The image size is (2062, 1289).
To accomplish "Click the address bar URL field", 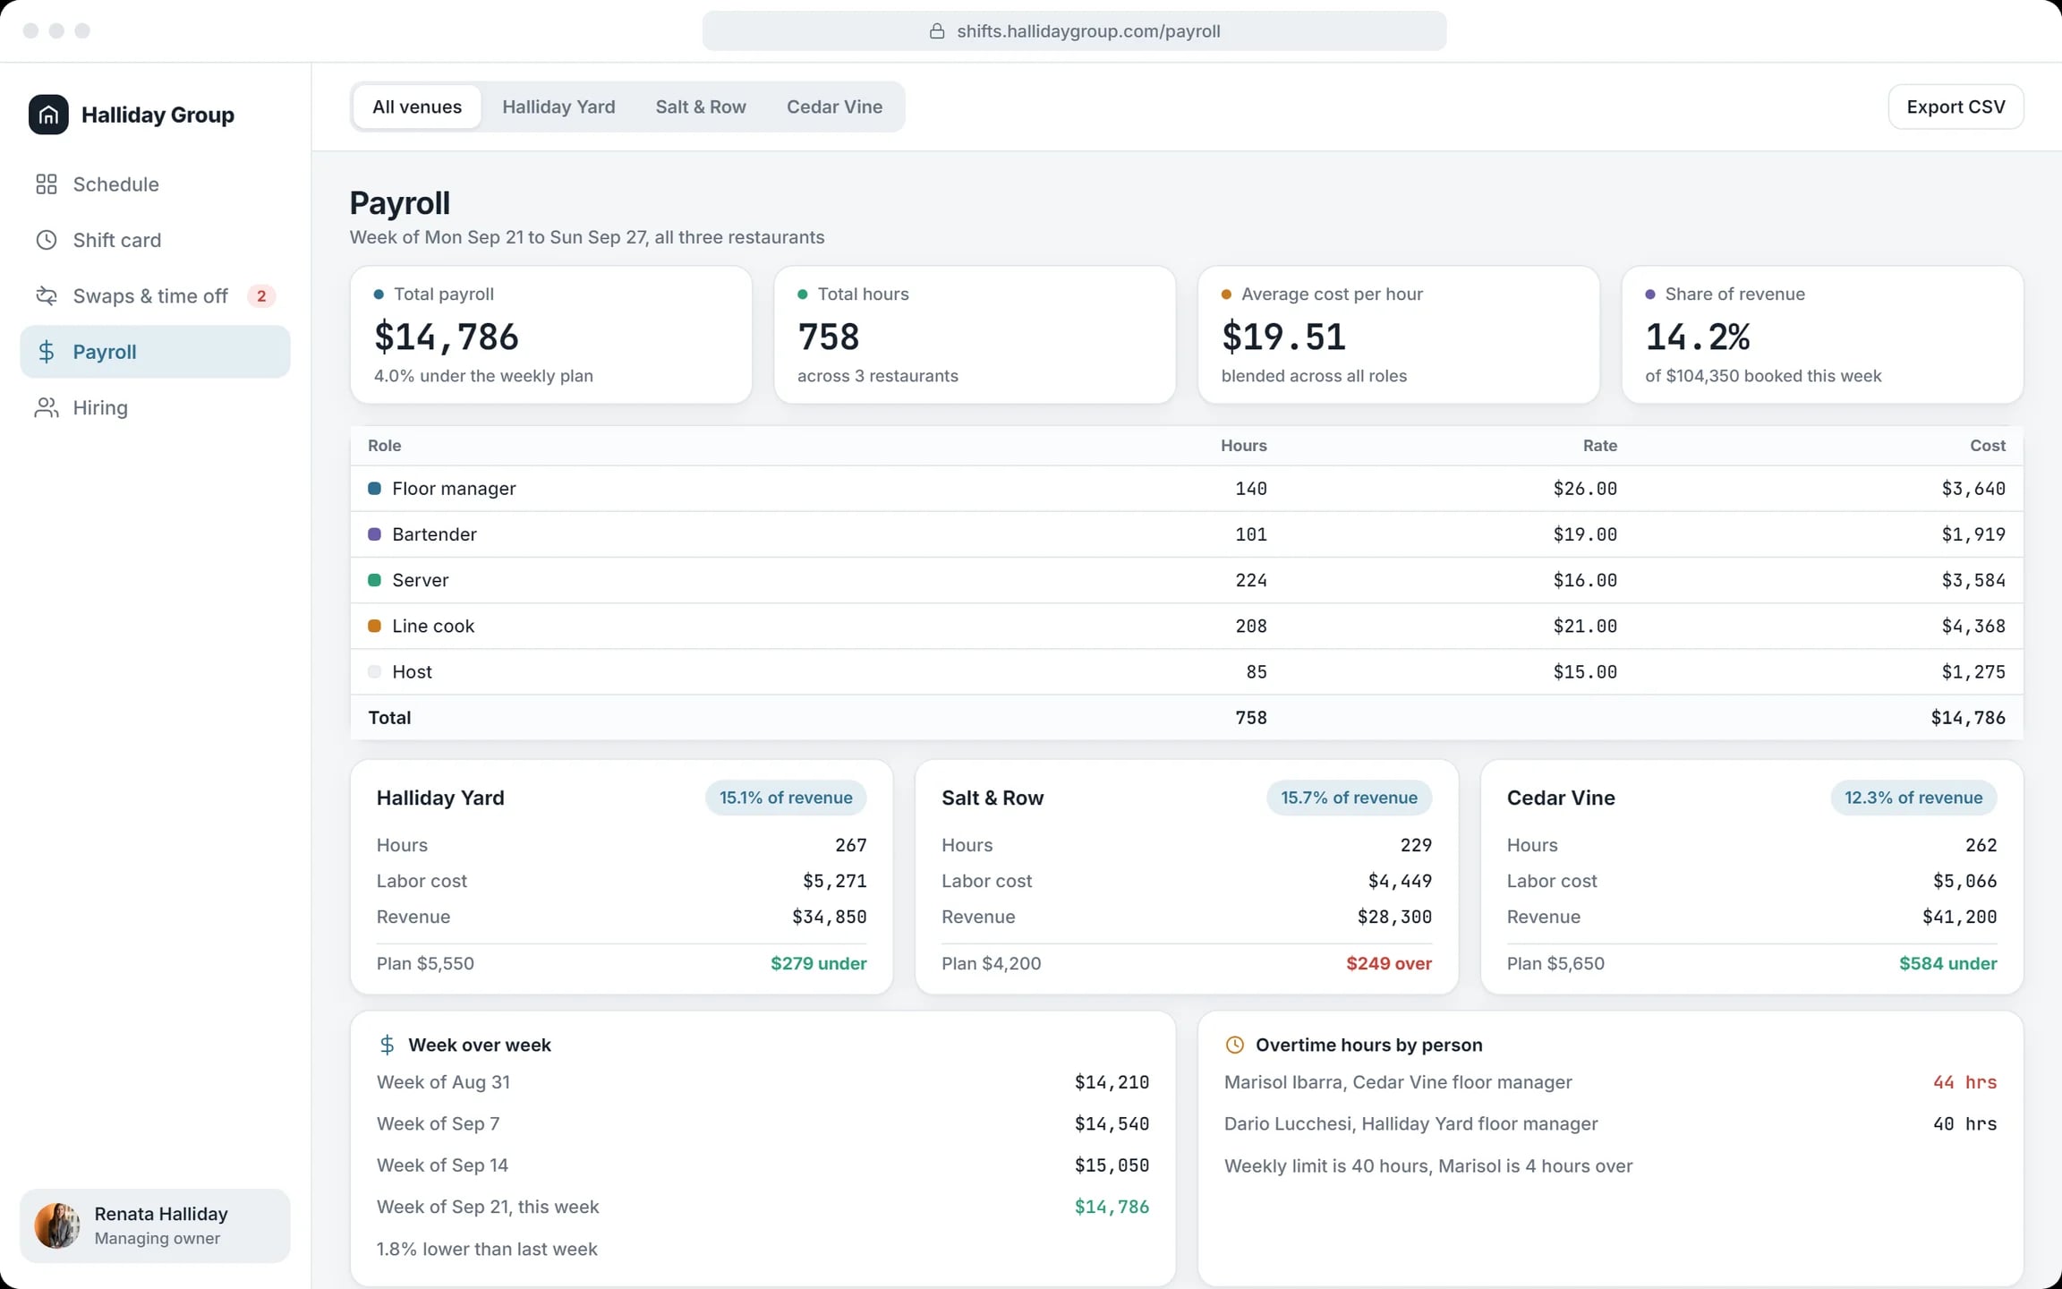I will click(x=1074, y=31).
